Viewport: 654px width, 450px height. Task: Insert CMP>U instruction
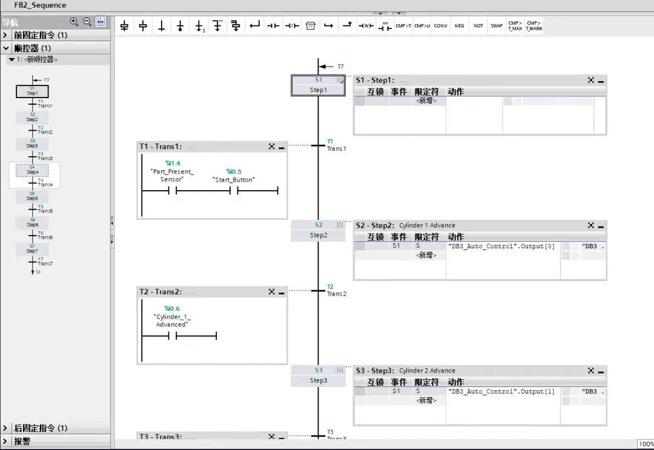422,26
